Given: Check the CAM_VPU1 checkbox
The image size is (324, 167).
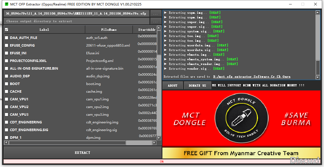Looking at the screenshot, I should pos(7,99).
